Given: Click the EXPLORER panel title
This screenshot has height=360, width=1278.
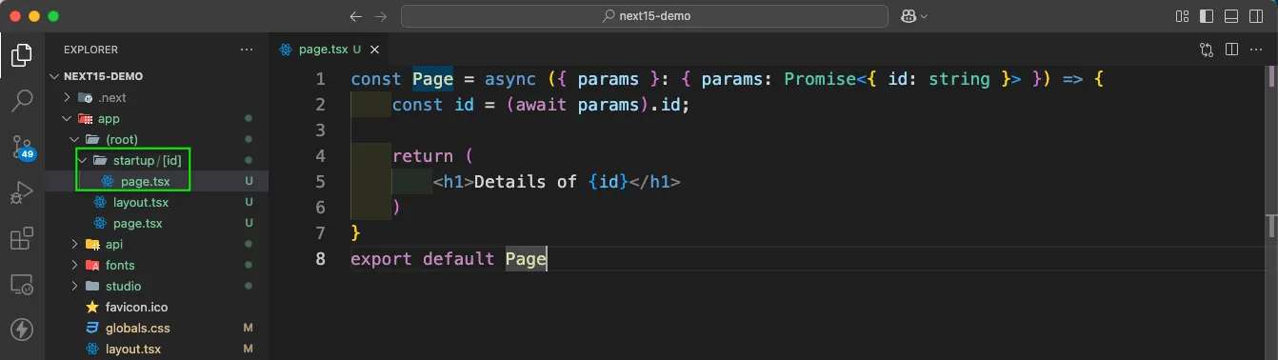Looking at the screenshot, I should [x=90, y=50].
